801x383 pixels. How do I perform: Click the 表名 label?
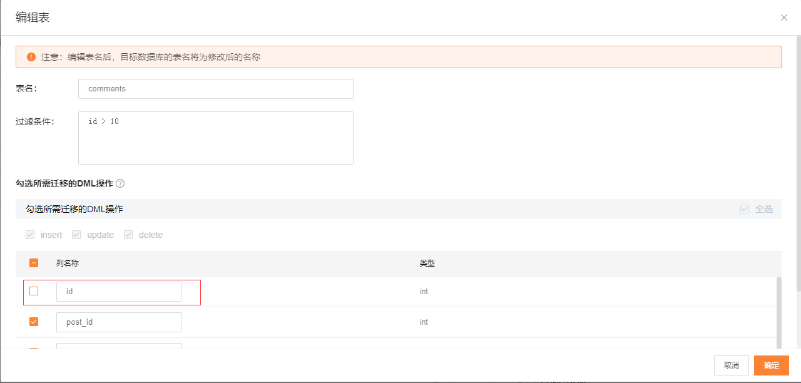[26, 89]
